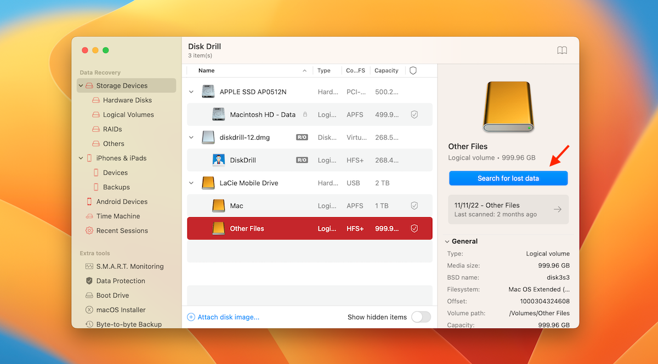Click the Mac volume orange drive icon
This screenshot has height=364, width=658.
(219, 206)
